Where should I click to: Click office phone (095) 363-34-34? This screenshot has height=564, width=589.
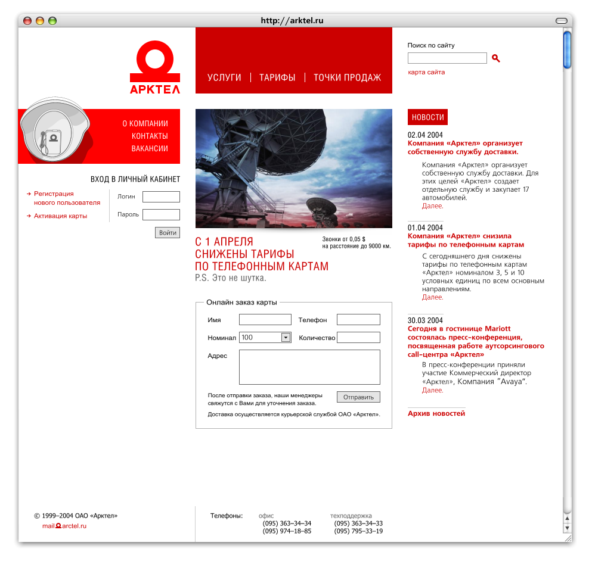coord(287,524)
